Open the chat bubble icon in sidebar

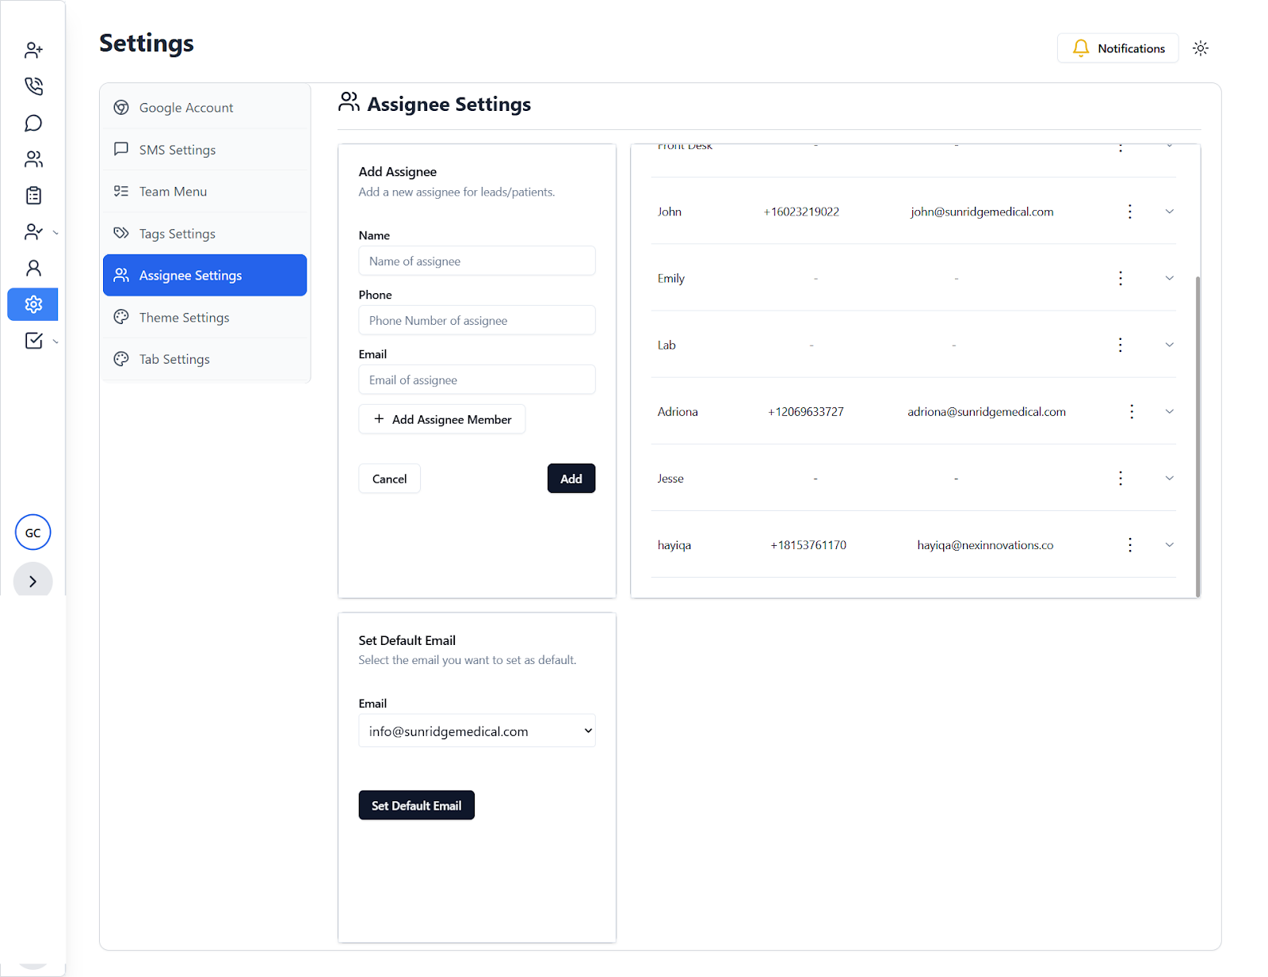coord(33,123)
